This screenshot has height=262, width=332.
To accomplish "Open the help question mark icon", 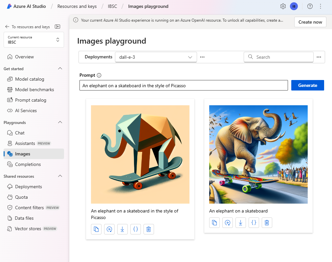I will pyautogui.click(x=310, y=6).
